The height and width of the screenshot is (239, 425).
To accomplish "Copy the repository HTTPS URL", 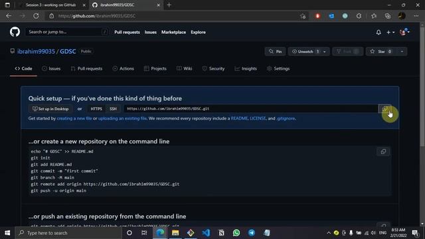I will pos(384,109).
